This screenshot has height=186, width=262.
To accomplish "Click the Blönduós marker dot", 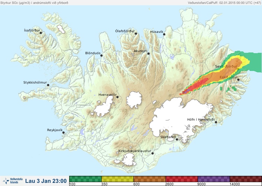I will click(101, 56).
